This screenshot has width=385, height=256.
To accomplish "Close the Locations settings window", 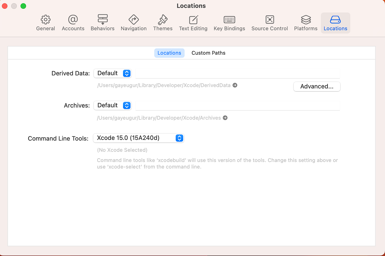I will (x=5, y=6).
